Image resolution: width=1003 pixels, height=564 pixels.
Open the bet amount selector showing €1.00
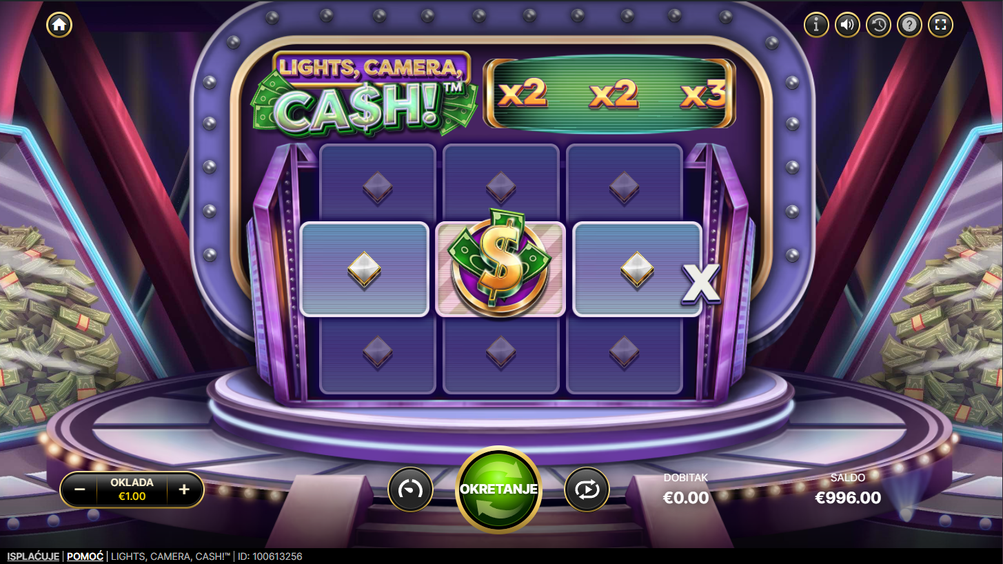pos(132,490)
